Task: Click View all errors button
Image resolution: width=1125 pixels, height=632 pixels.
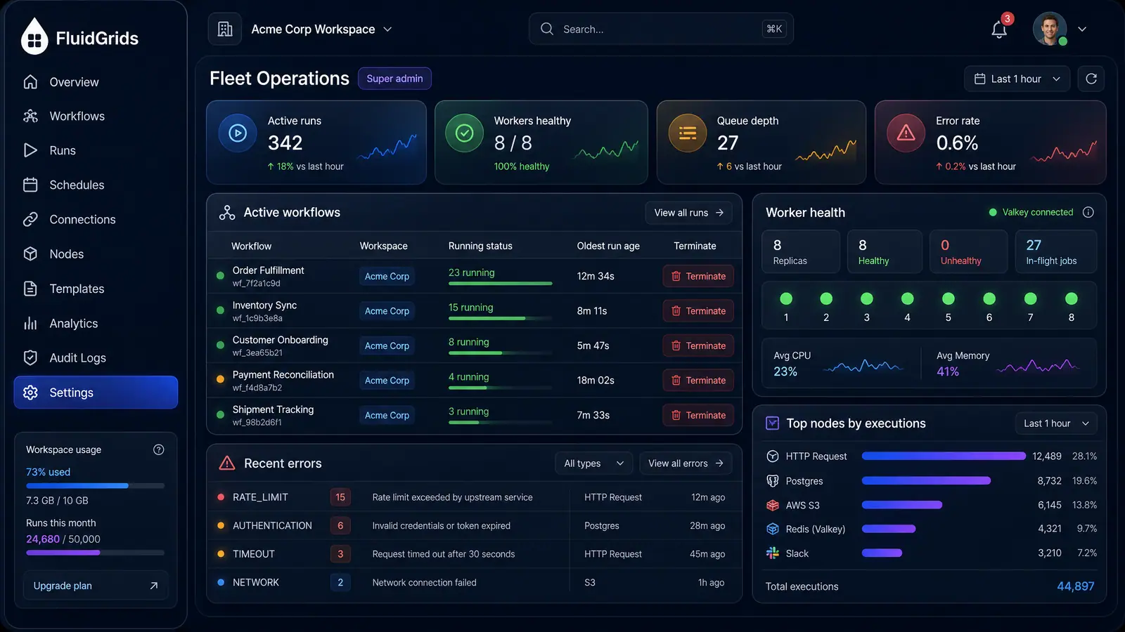Action: tap(686, 463)
